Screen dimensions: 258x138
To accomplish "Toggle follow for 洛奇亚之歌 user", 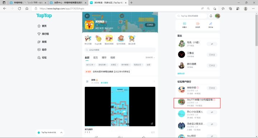I will (x=212, y=124).
